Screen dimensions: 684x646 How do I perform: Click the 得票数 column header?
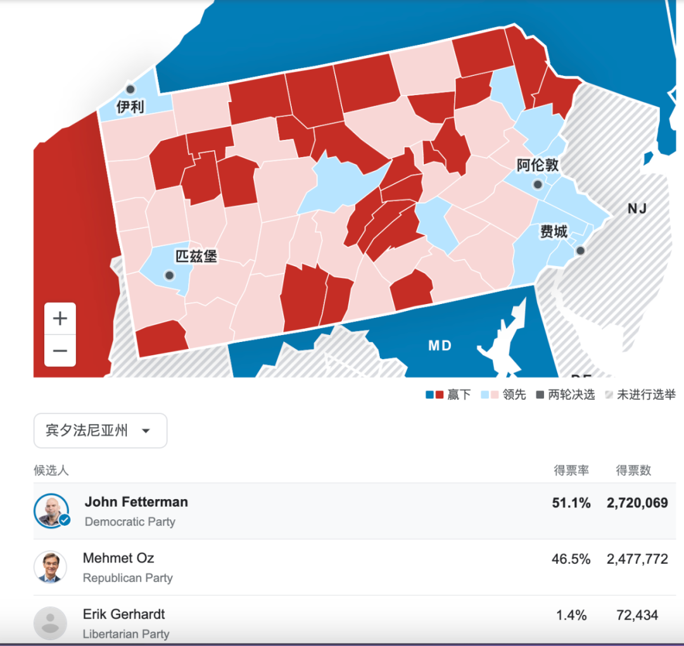tap(633, 470)
